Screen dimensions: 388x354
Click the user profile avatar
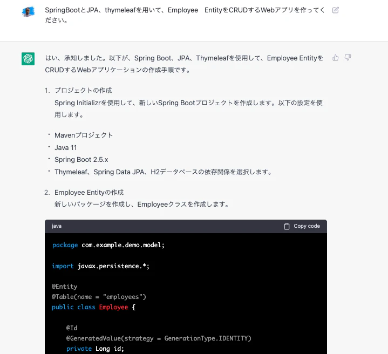tap(28, 12)
